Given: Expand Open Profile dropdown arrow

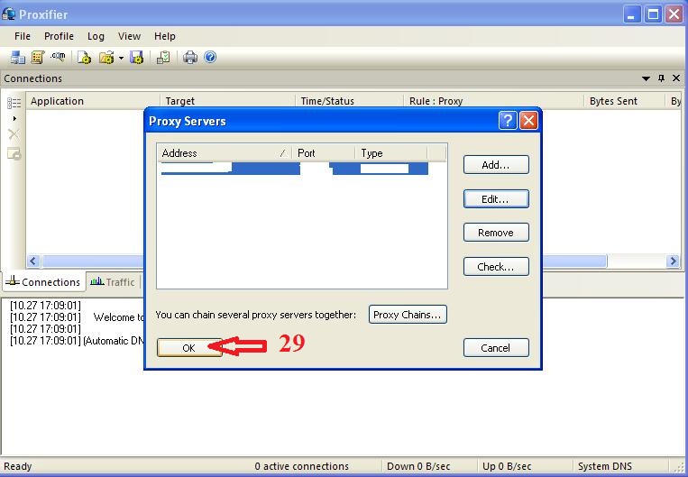Looking at the screenshot, I should pyautogui.click(x=121, y=58).
